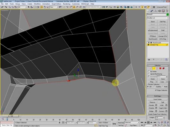Open the Rendering menu
Screen dimensions: 170x127
pyautogui.click(x=66, y=4)
